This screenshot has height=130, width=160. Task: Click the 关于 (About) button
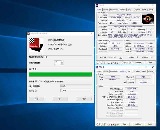[x=60, y=99]
